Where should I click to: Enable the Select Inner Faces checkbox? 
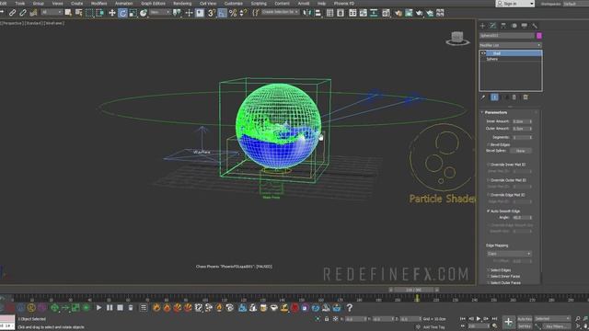(x=489, y=276)
